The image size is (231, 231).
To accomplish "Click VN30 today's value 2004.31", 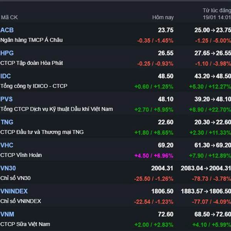I will pyautogui.click(x=162, y=168).
